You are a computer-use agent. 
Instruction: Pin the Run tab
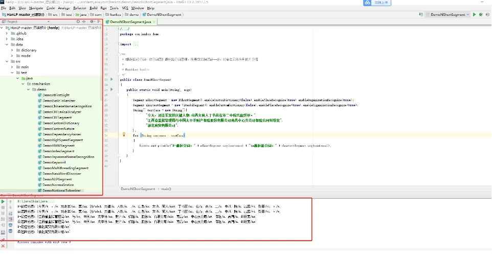coord(3,240)
